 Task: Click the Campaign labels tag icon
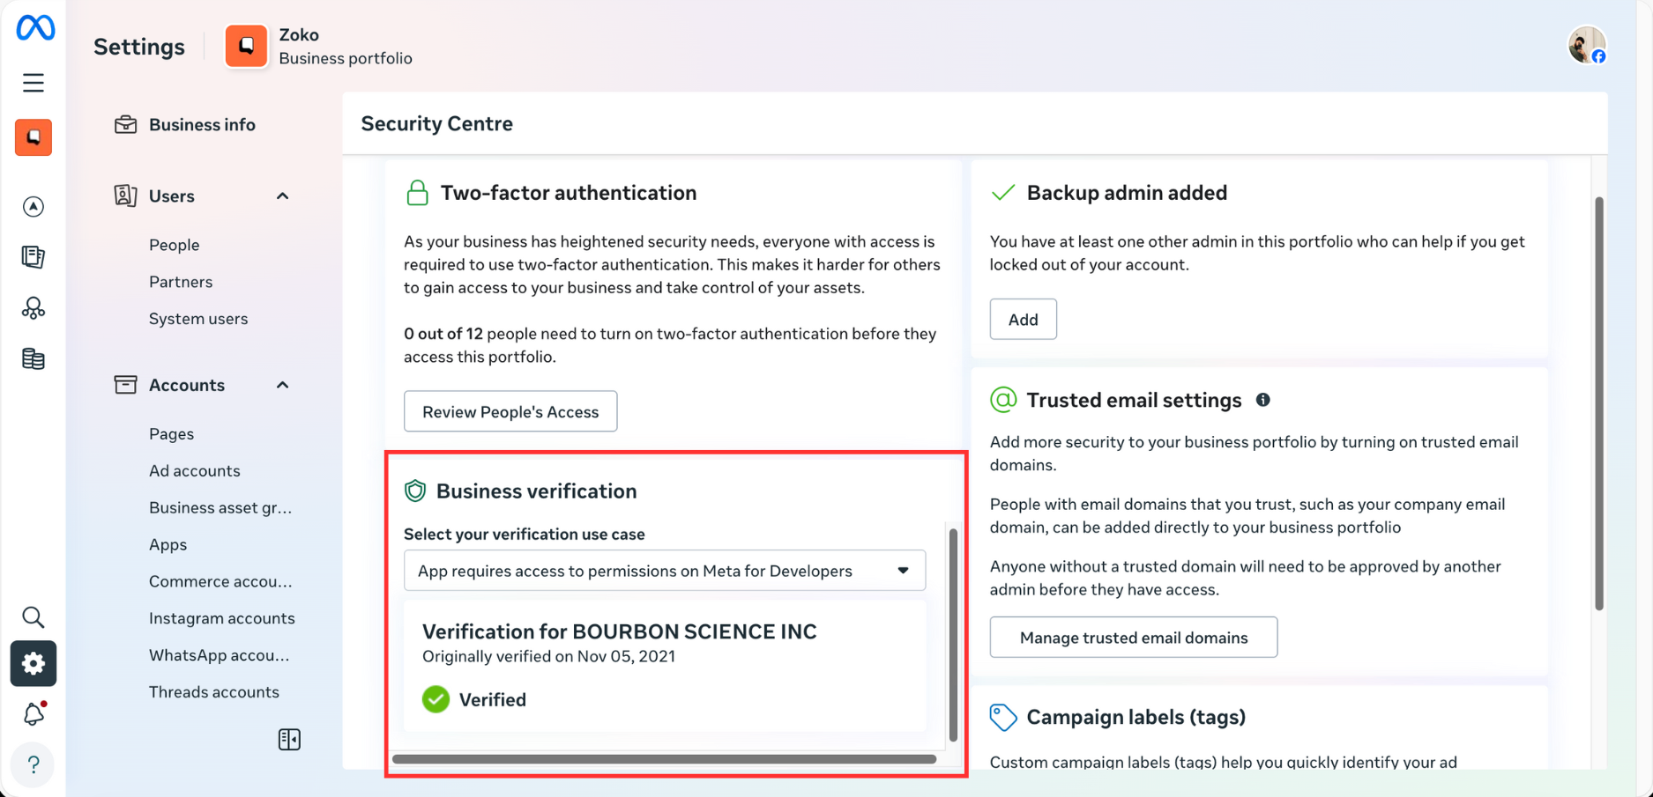pyautogui.click(x=1003, y=717)
